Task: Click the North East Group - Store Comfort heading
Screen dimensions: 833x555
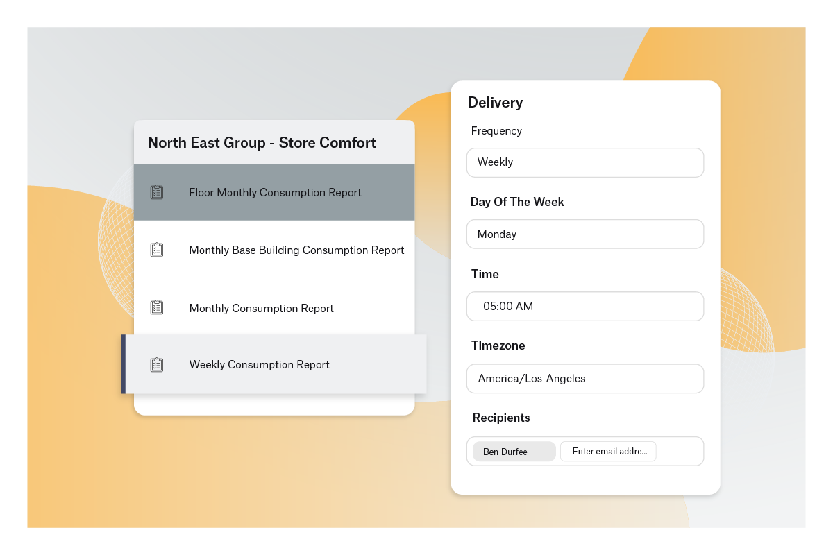Action: click(262, 143)
